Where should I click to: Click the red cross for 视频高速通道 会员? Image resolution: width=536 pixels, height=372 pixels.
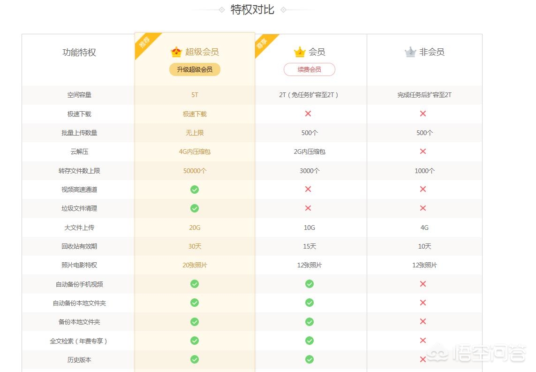(x=308, y=189)
